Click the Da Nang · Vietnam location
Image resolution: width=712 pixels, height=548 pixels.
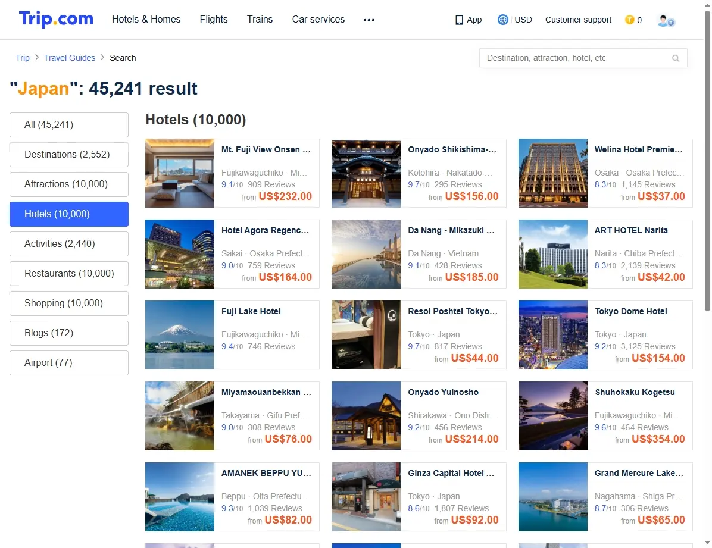(443, 253)
